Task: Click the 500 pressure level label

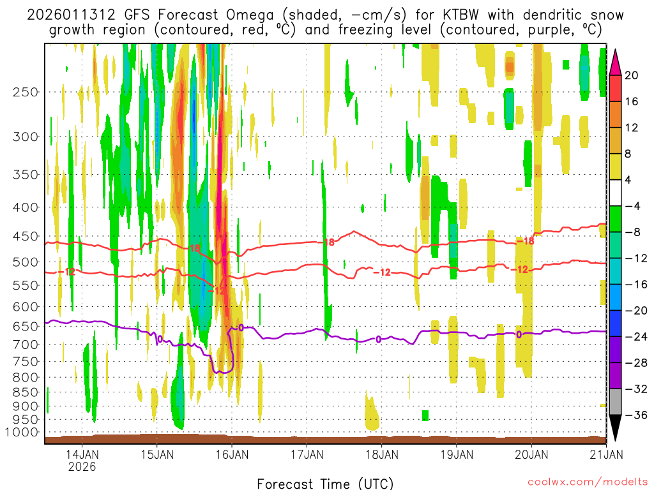Action: [x=26, y=262]
